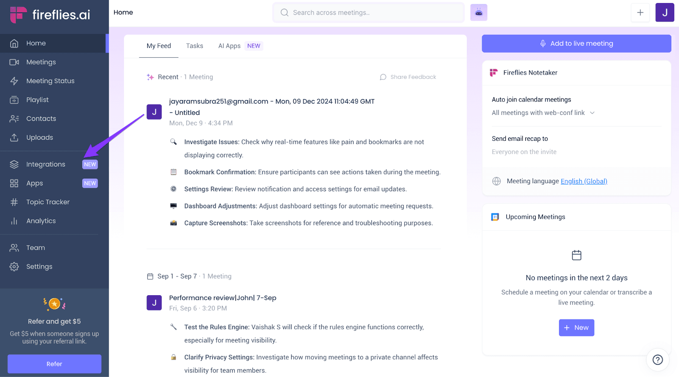Screen dimensions: 679x377
Task: Click the J avatar of Performance review
Action: [x=154, y=303]
